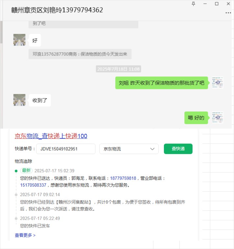234x249 pixels.
Task: Click the chat scrollbar on left edge
Action: pyautogui.click(x=1, y=32)
